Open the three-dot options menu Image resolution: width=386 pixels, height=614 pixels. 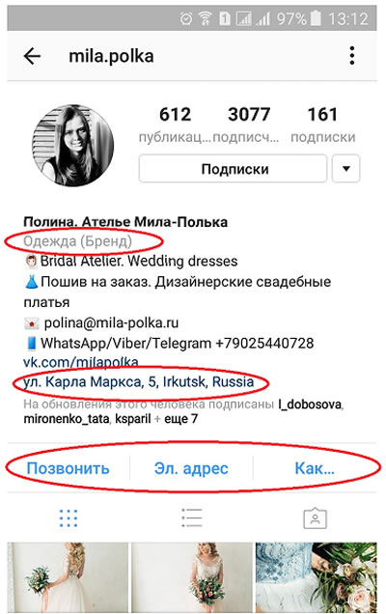pyautogui.click(x=352, y=56)
